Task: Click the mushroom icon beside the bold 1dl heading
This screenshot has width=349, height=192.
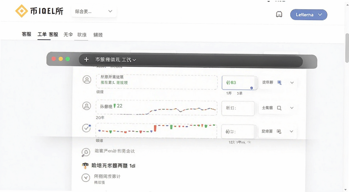Action: [85, 165]
